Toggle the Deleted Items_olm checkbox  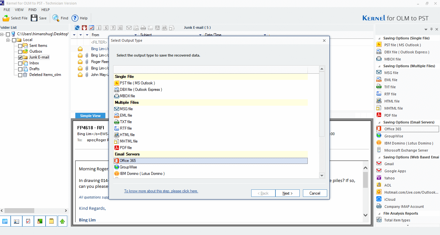pos(20,75)
